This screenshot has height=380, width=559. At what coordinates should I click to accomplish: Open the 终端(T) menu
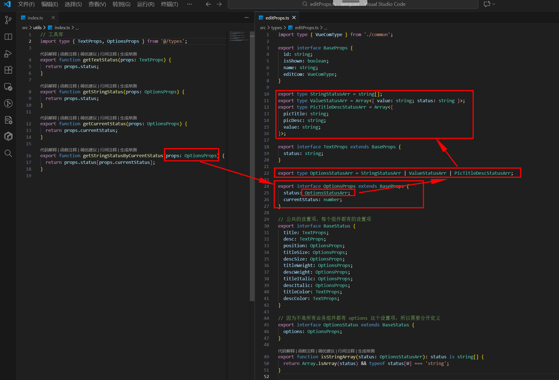169,4
